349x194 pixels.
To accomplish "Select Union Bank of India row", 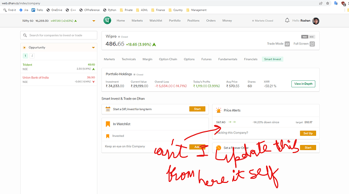I will (59, 79).
